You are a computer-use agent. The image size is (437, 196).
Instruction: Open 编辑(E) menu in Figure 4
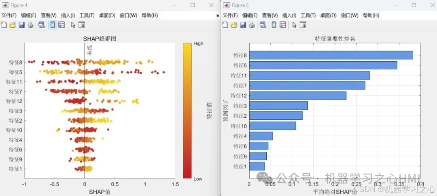(x=29, y=16)
